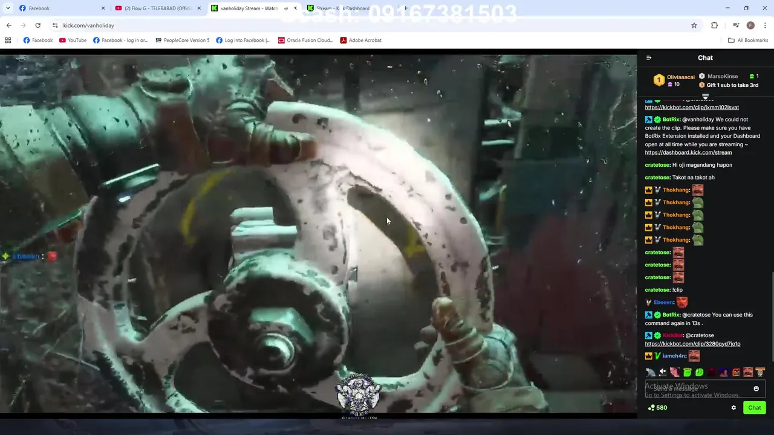Click Ebeeen username in chat

(663, 302)
